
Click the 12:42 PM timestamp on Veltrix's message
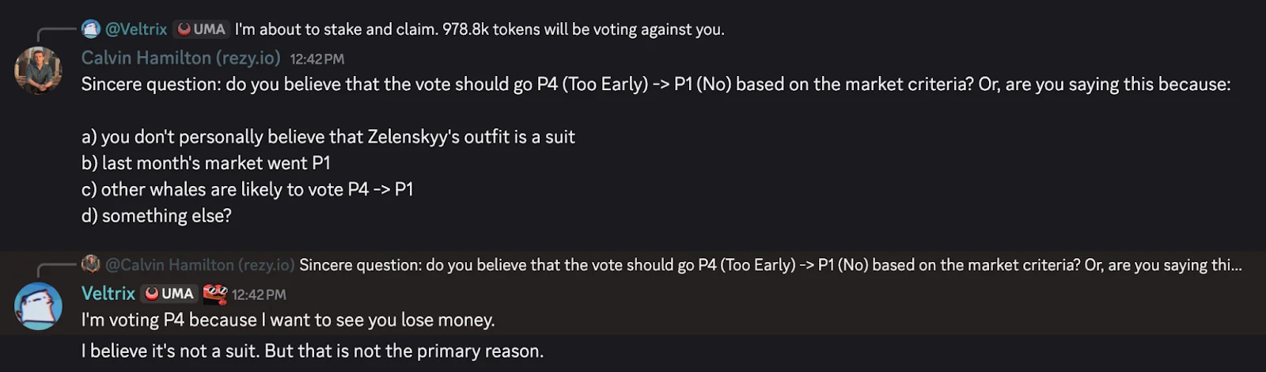click(259, 294)
